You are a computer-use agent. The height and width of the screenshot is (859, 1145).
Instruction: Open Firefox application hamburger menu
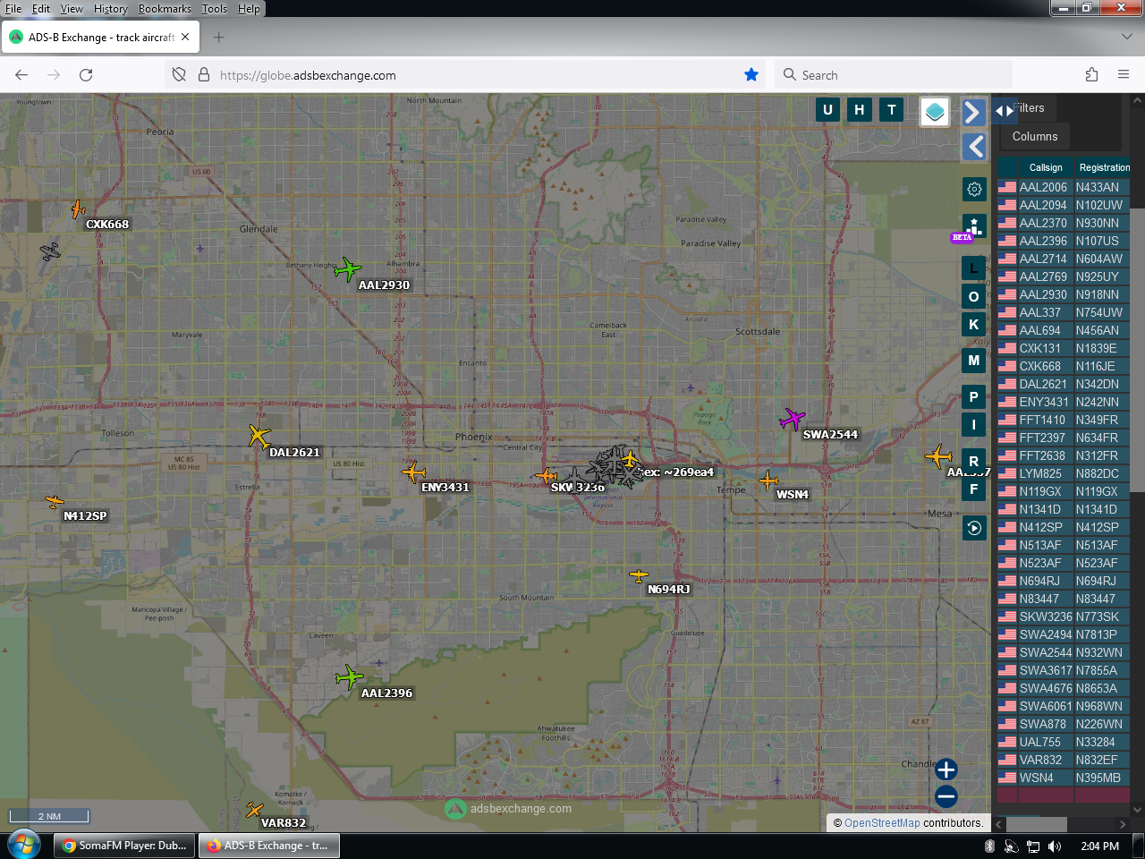1124,75
